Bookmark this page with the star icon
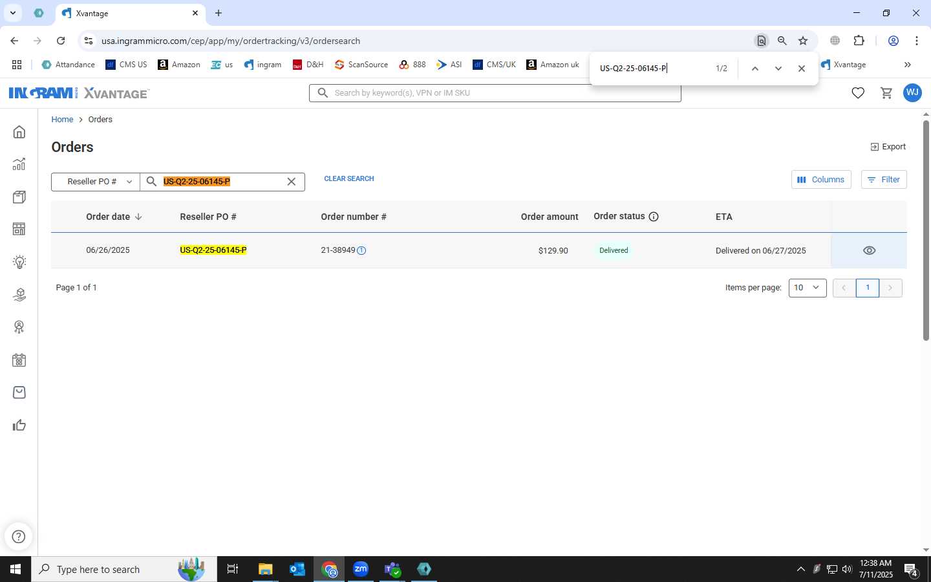 point(803,41)
